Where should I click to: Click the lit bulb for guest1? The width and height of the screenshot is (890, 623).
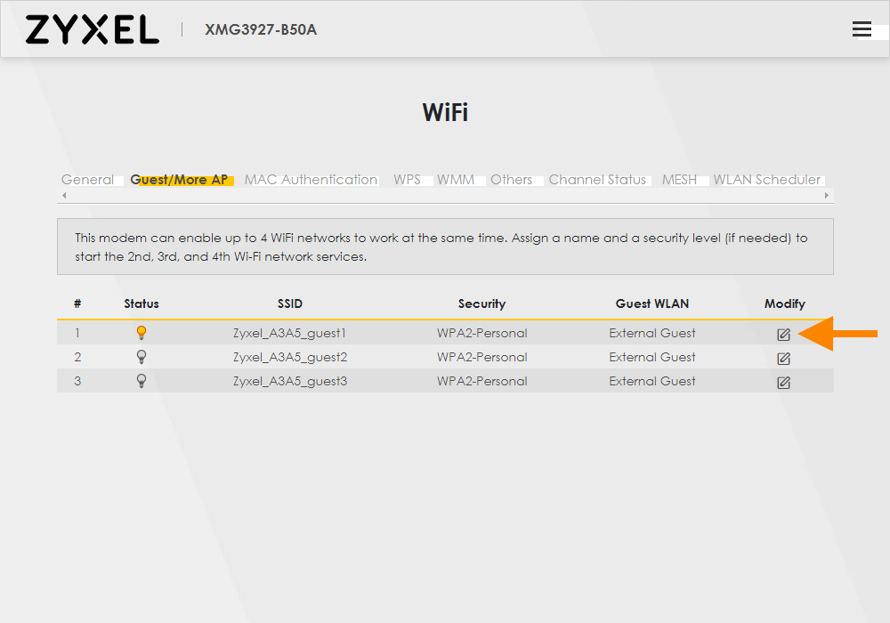[x=141, y=333]
